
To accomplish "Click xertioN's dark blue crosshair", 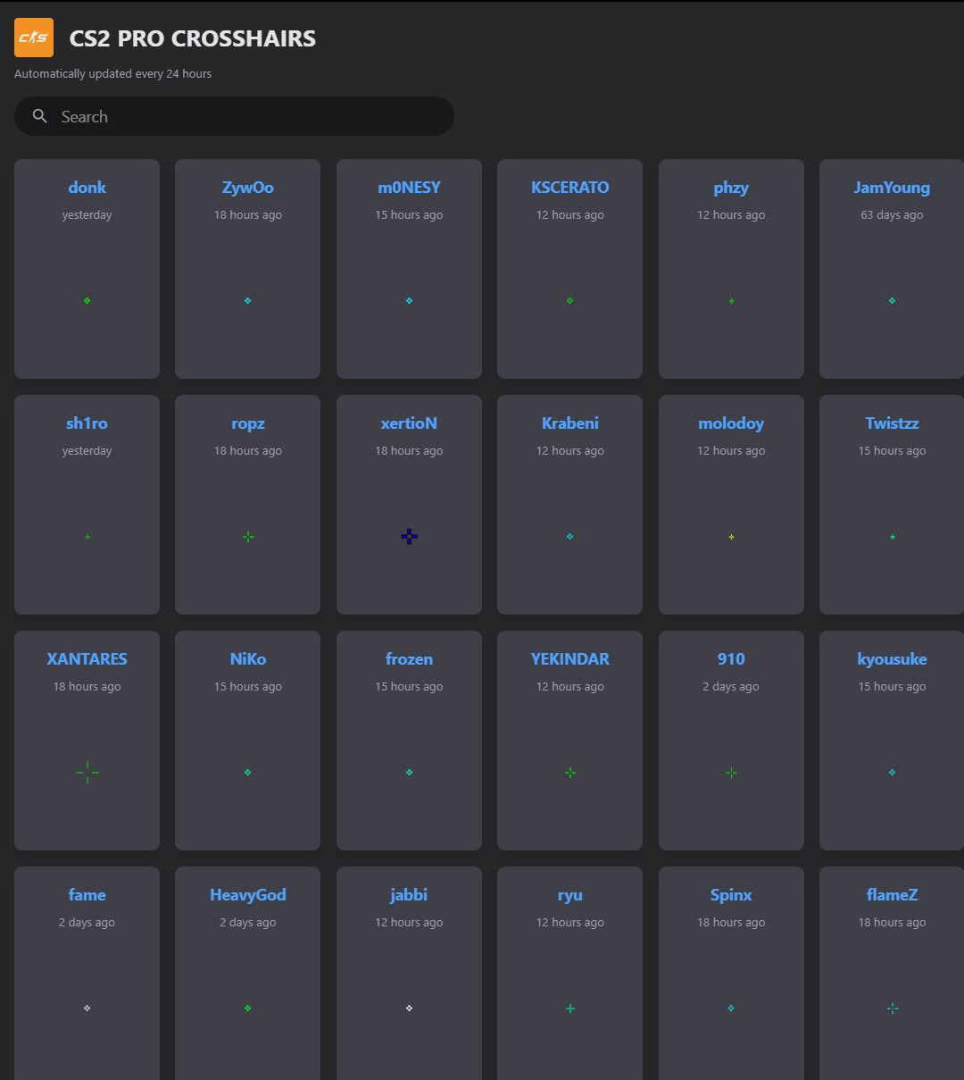I will [409, 537].
